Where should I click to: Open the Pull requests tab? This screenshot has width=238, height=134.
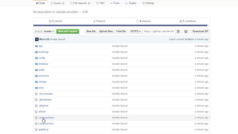(80, 3)
